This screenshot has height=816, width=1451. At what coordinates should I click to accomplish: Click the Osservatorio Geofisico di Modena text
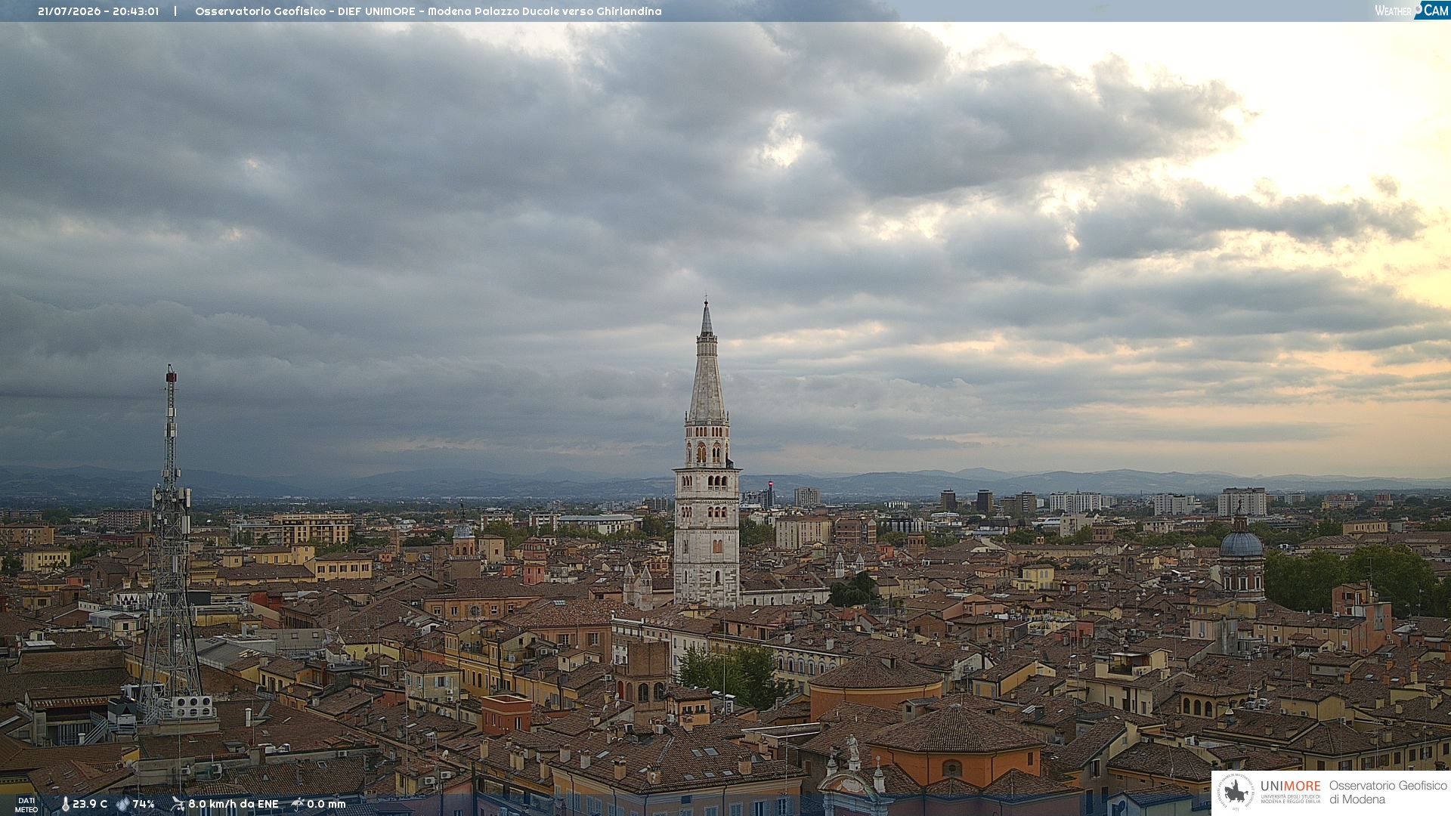(x=1388, y=793)
